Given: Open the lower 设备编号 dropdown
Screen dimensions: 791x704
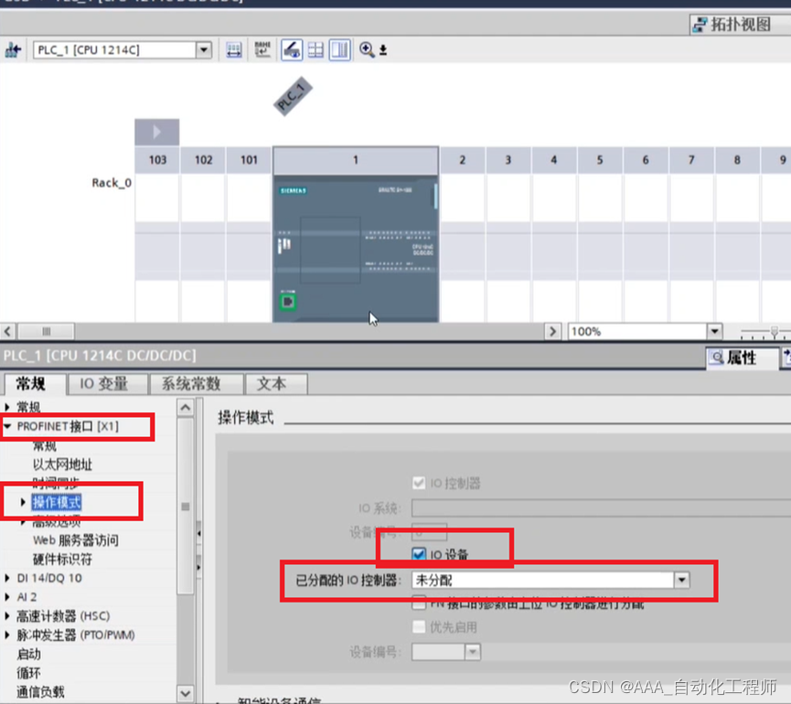Looking at the screenshot, I should point(472,652).
